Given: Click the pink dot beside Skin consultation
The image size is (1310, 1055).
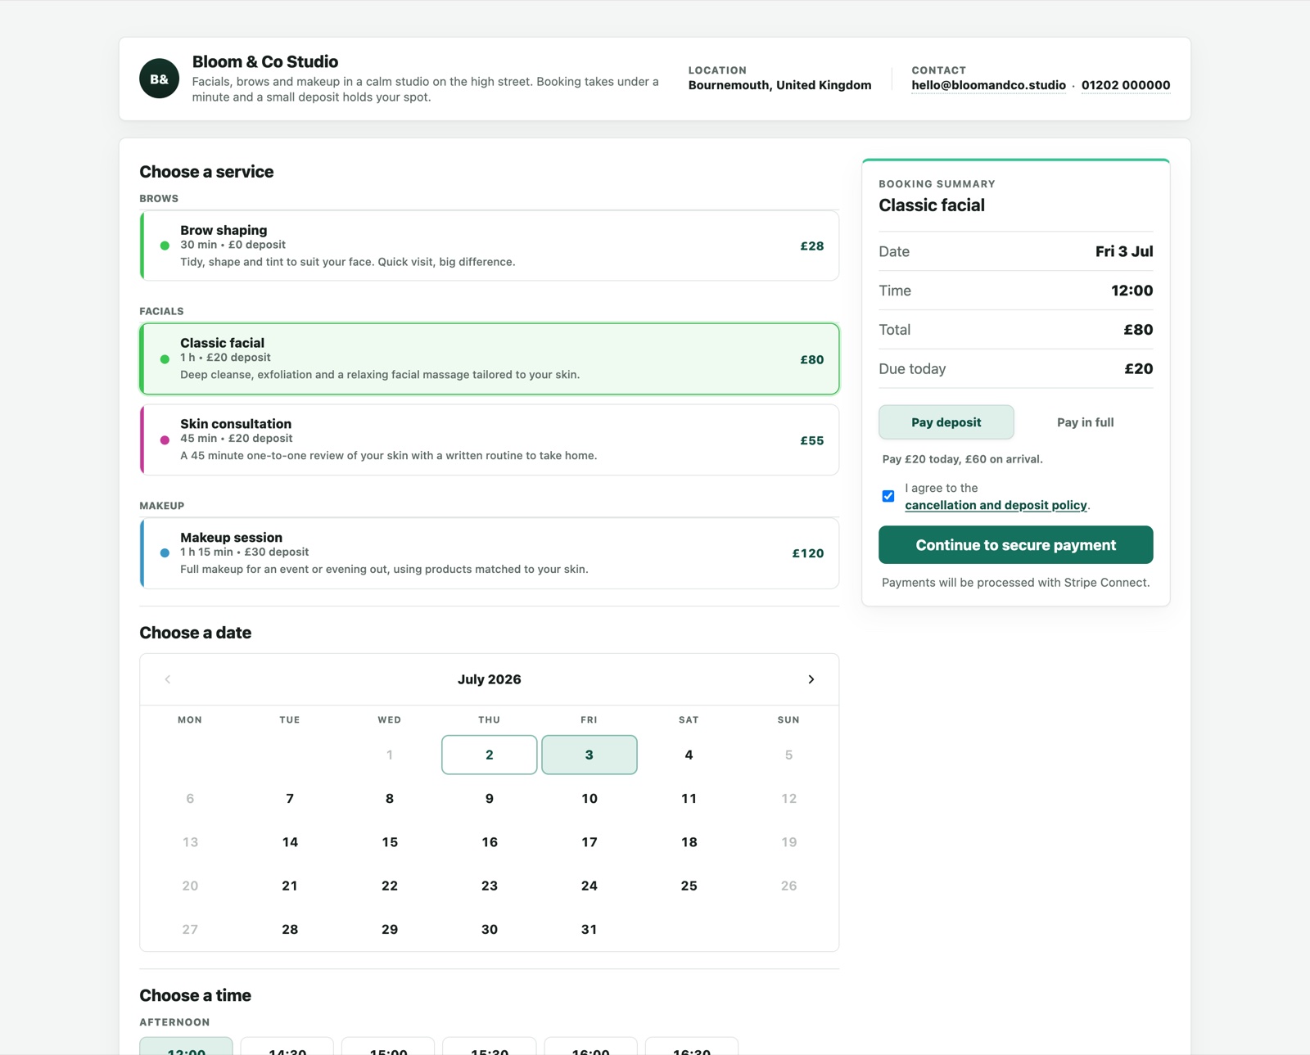Looking at the screenshot, I should coord(165,440).
